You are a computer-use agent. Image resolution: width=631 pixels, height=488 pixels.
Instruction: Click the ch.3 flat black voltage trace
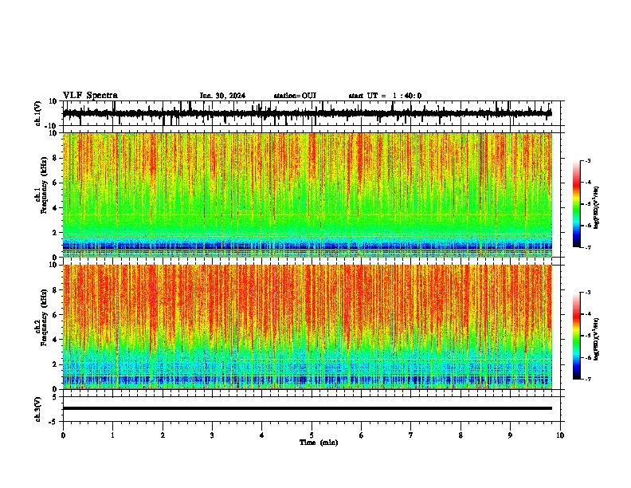click(308, 408)
